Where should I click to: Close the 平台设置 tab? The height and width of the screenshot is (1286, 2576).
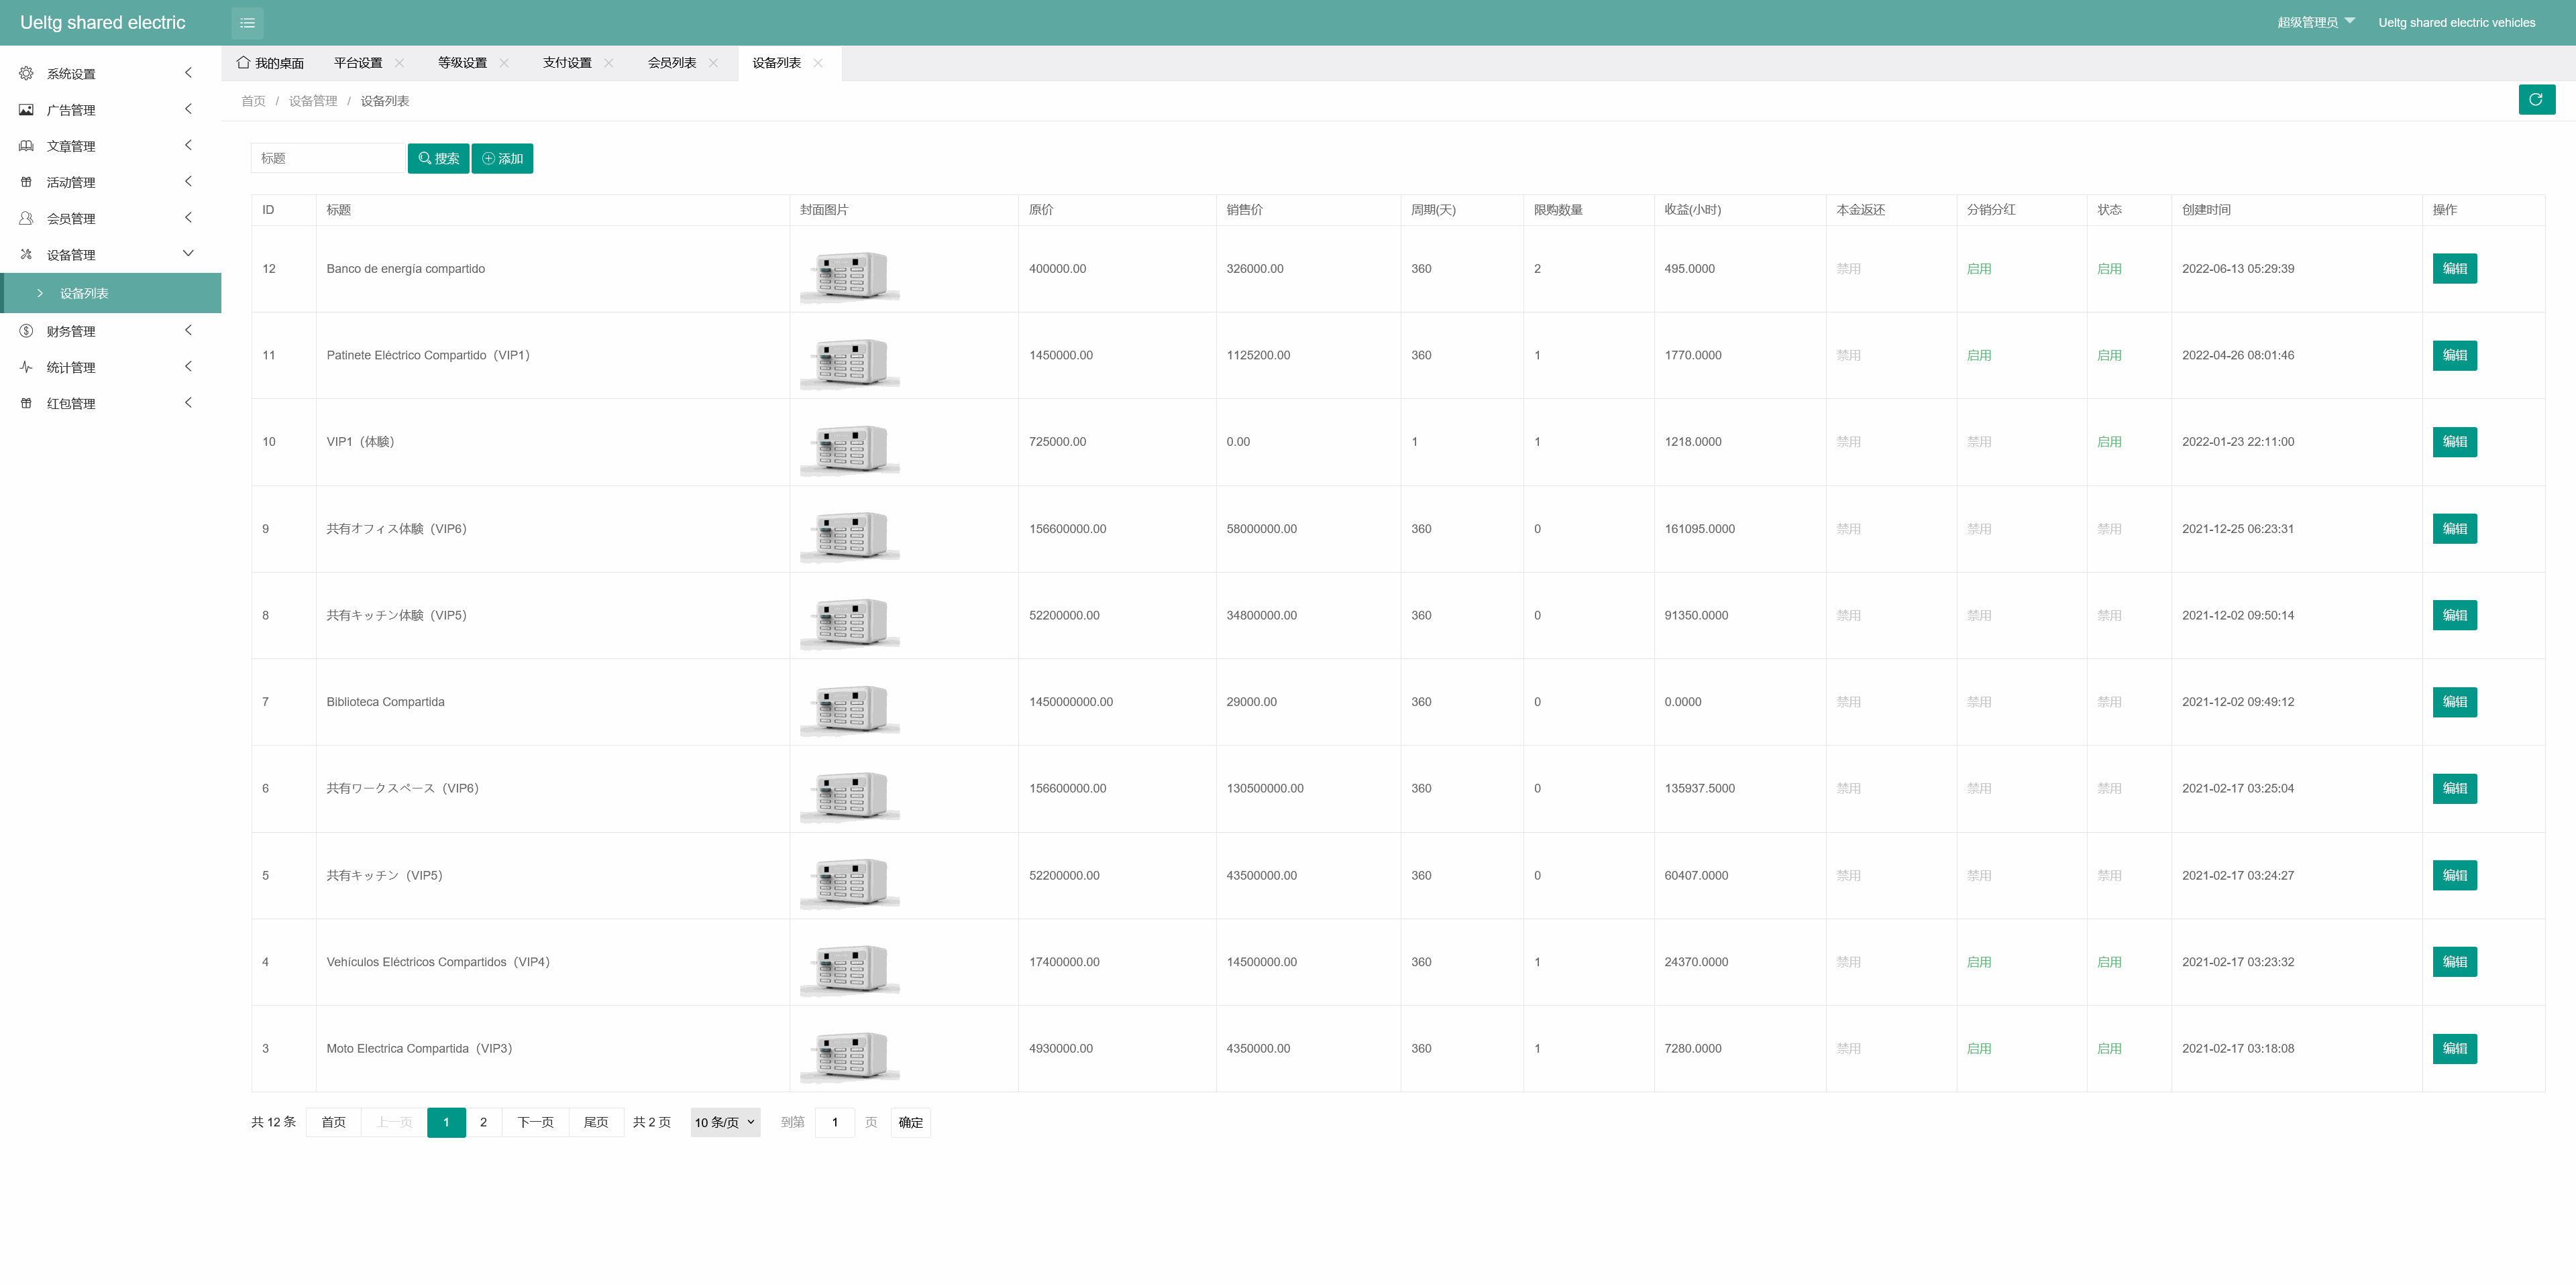(x=400, y=63)
